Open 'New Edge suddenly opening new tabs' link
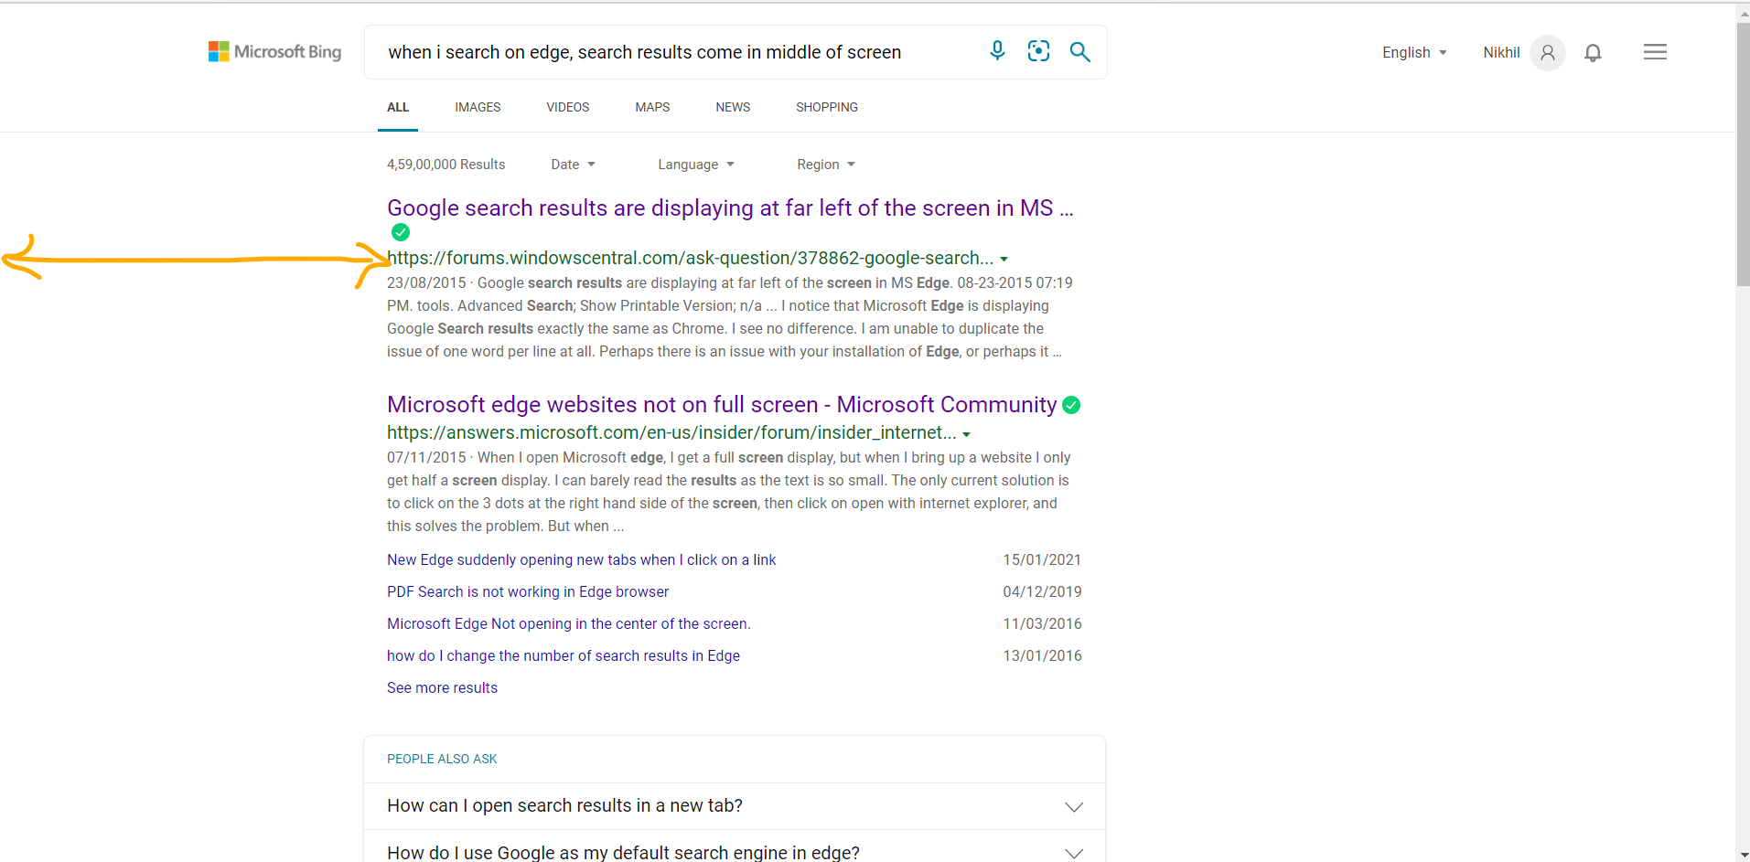 (581, 559)
